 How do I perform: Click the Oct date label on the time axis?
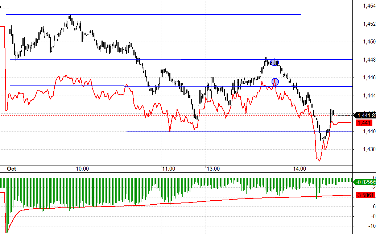click(12, 169)
